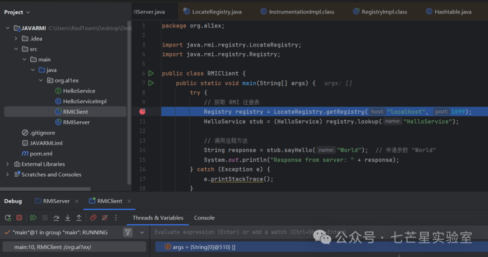Collapse the org.al1ex package
Viewport: 488px width, 257px height.
(x=41, y=80)
